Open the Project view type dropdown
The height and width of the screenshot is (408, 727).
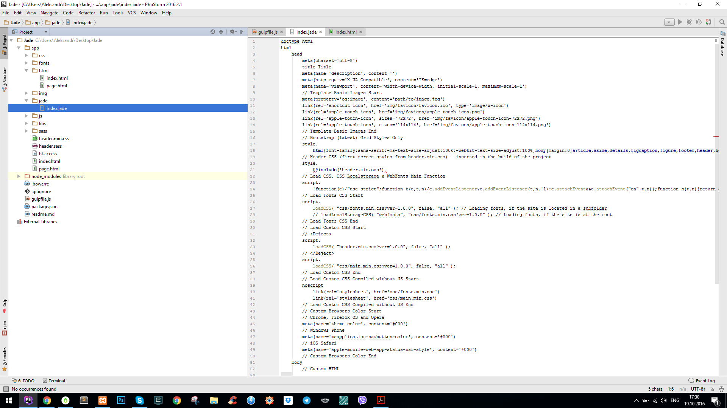click(30, 32)
